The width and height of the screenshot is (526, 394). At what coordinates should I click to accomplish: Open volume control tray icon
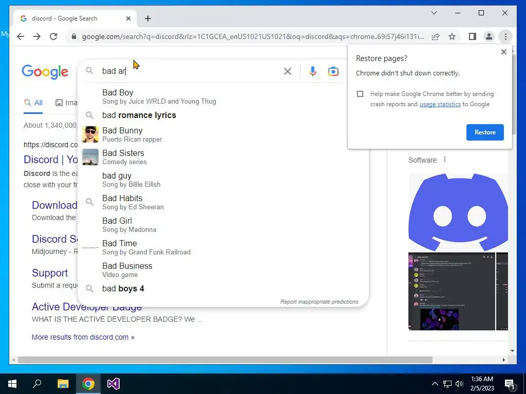(x=459, y=384)
